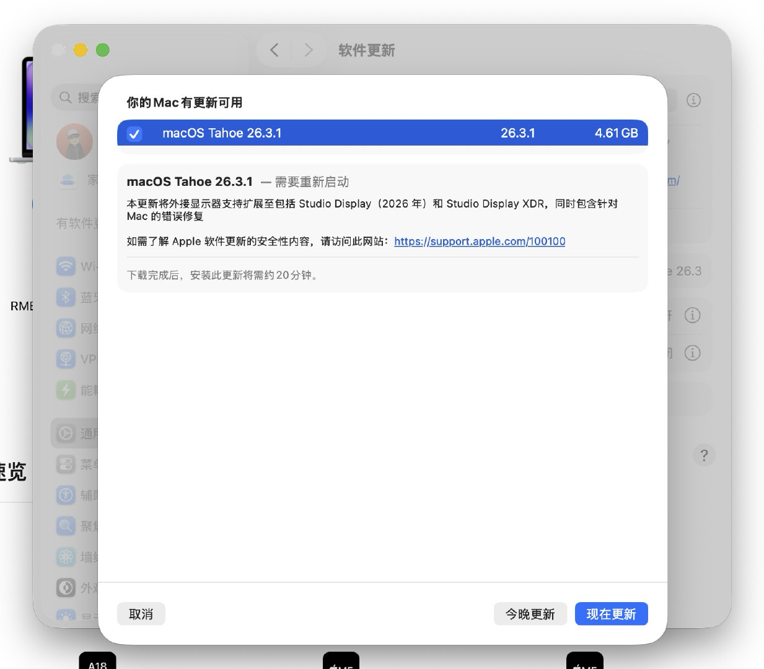
Task: Select the macOS Tahoe 26.3.1 update row name
Action: click(x=222, y=133)
